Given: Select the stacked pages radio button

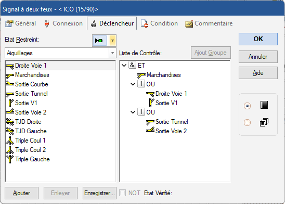Looking at the screenshot, I should point(247,122).
